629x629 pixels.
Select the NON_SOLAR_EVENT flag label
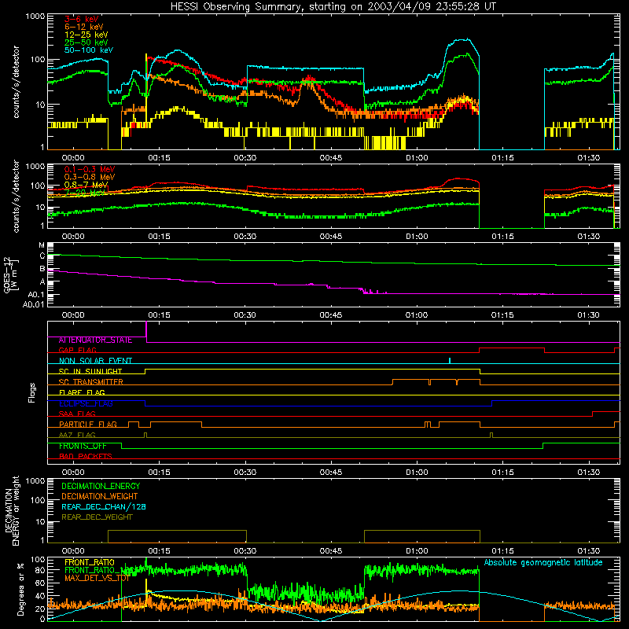(95, 361)
